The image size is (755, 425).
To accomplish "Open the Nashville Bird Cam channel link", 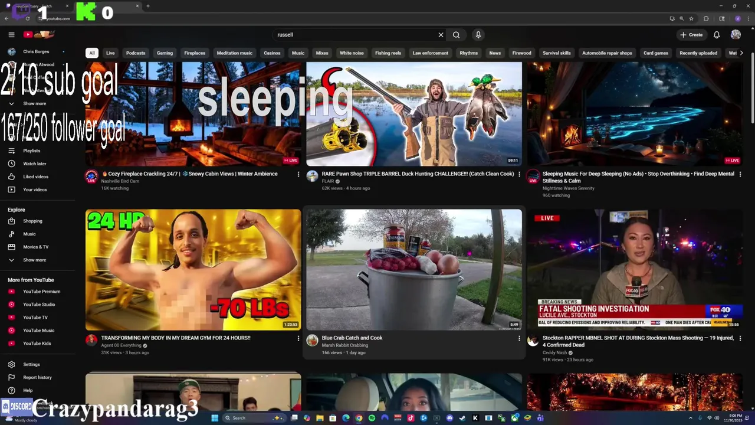I will (x=120, y=181).
